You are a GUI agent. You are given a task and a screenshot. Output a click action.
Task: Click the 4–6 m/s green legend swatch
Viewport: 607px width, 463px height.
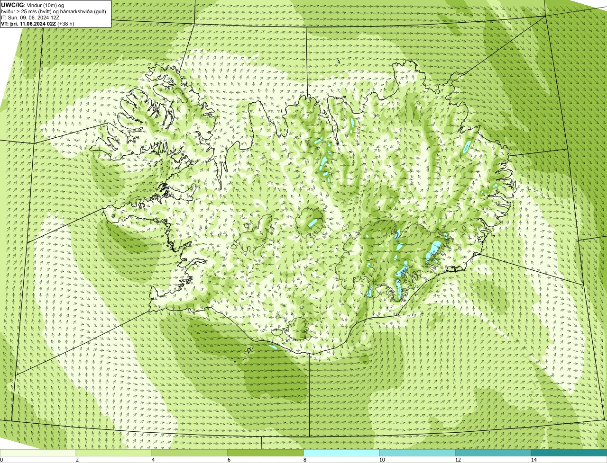190,453
